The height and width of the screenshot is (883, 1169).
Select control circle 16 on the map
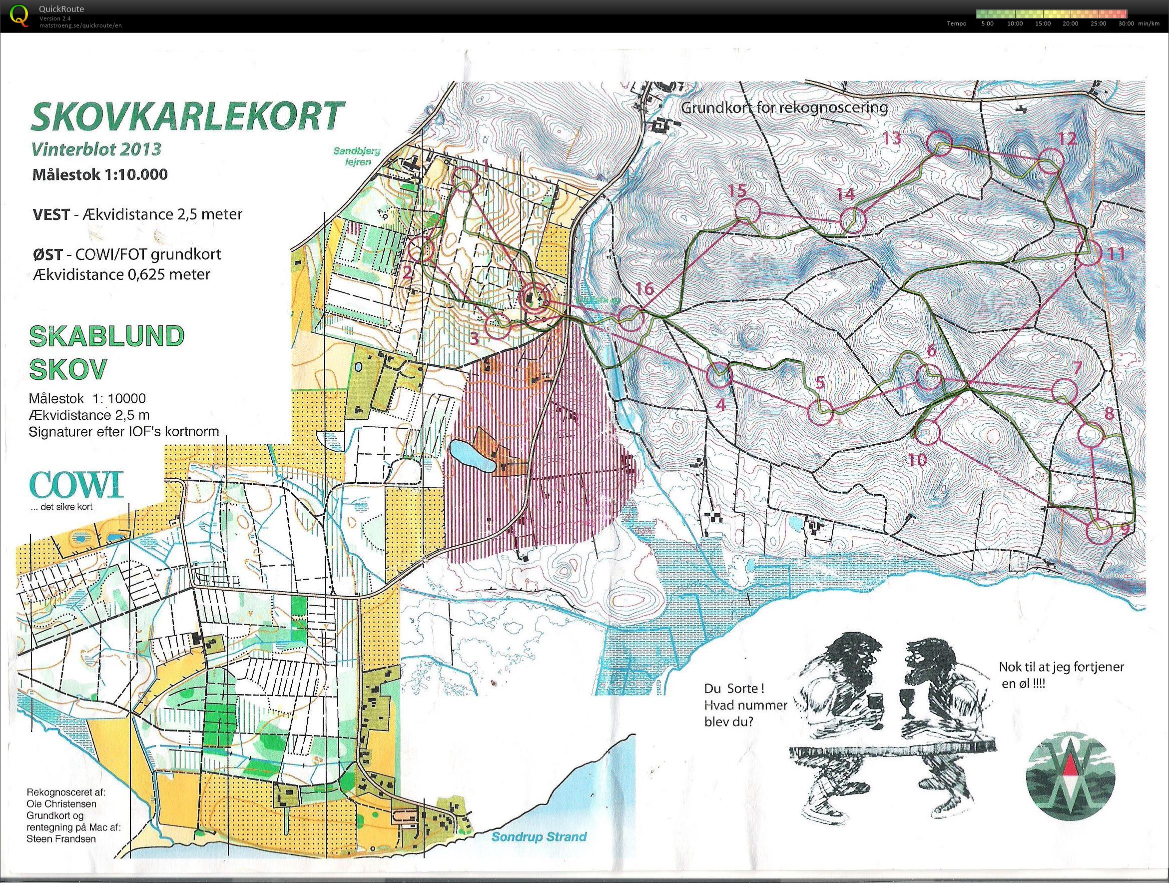pos(630,319)
